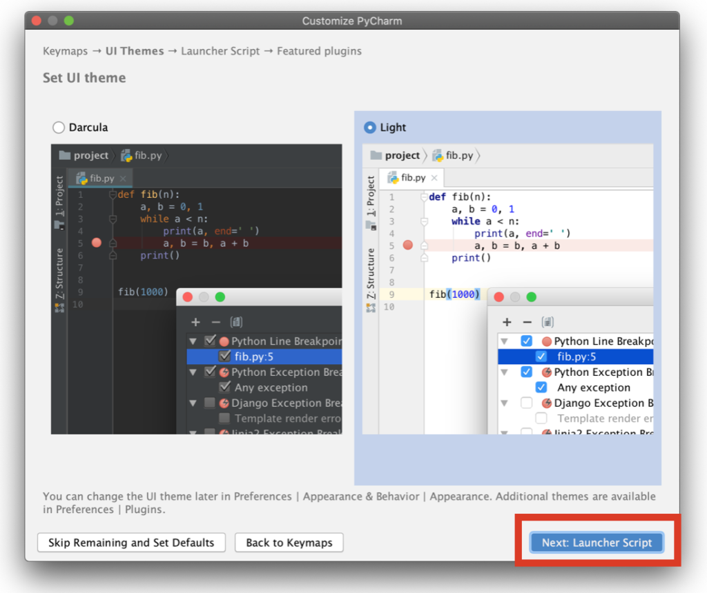Select the Darcula theme radio button

(x=59, y=128)
